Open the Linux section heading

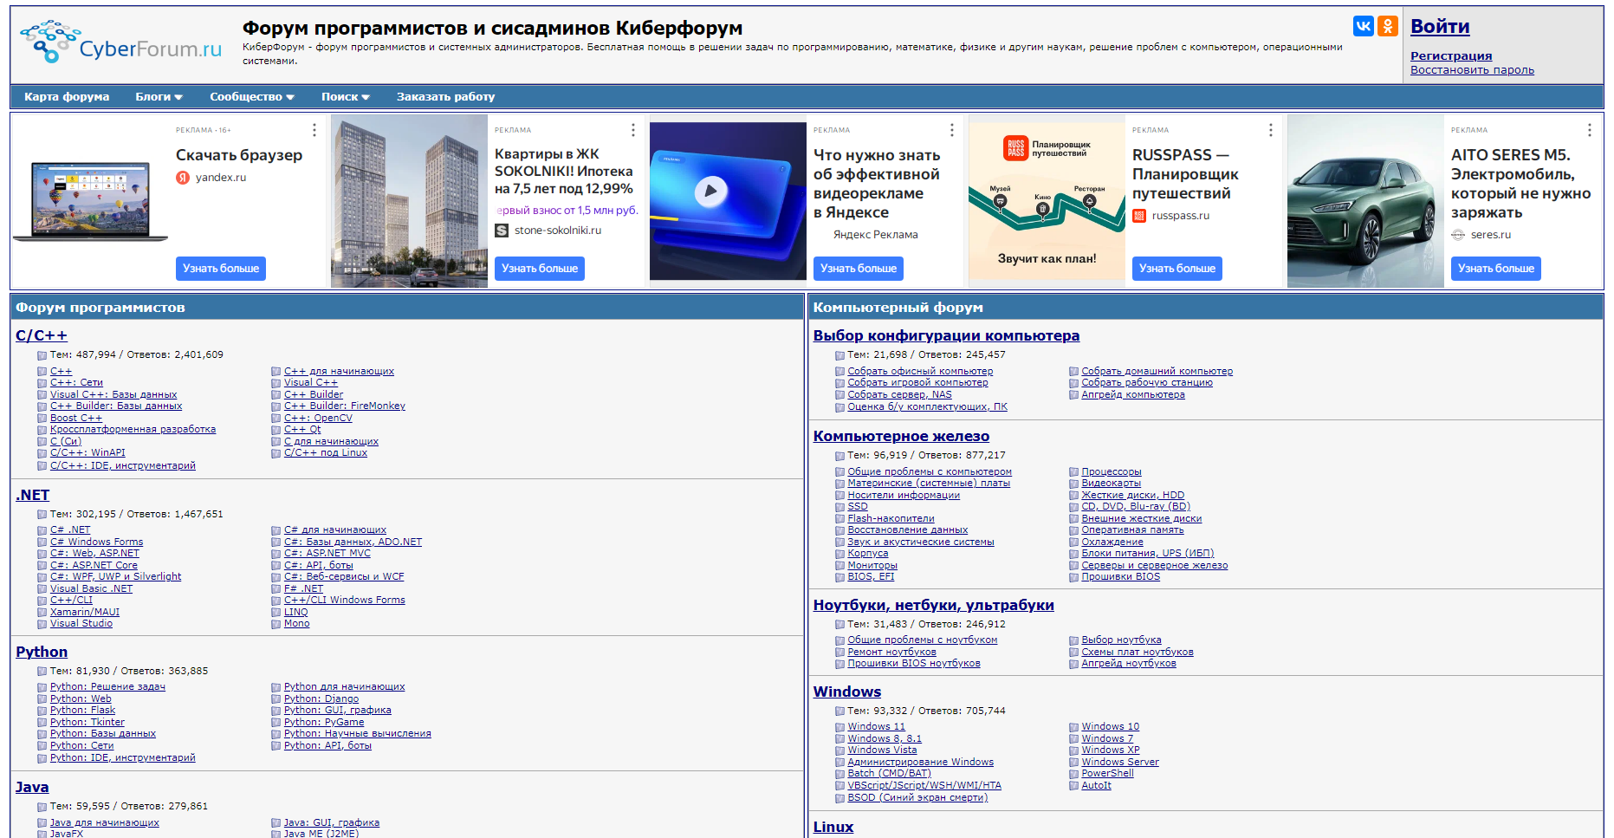833,827
